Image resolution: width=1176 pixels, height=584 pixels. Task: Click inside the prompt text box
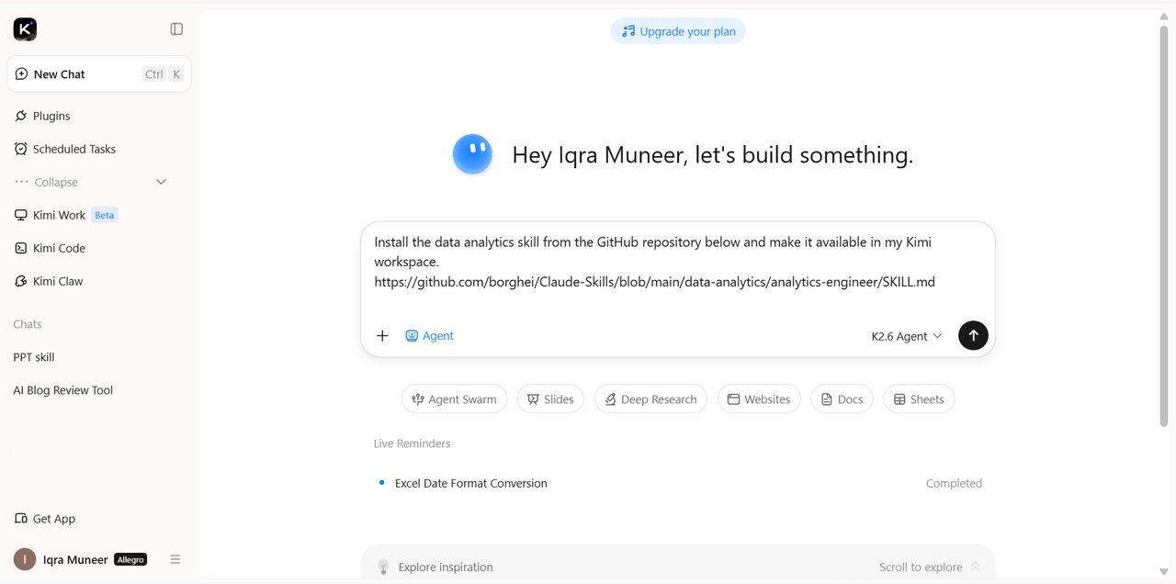678,263
